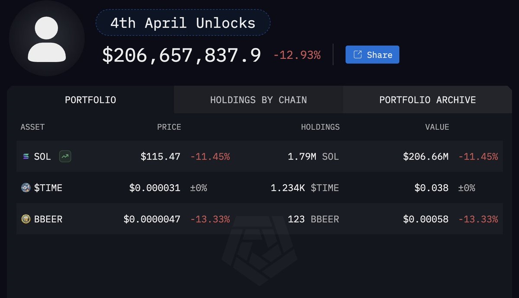Click the SOL asset name
Screen dimensions: 519x298
tap(42, 157)
